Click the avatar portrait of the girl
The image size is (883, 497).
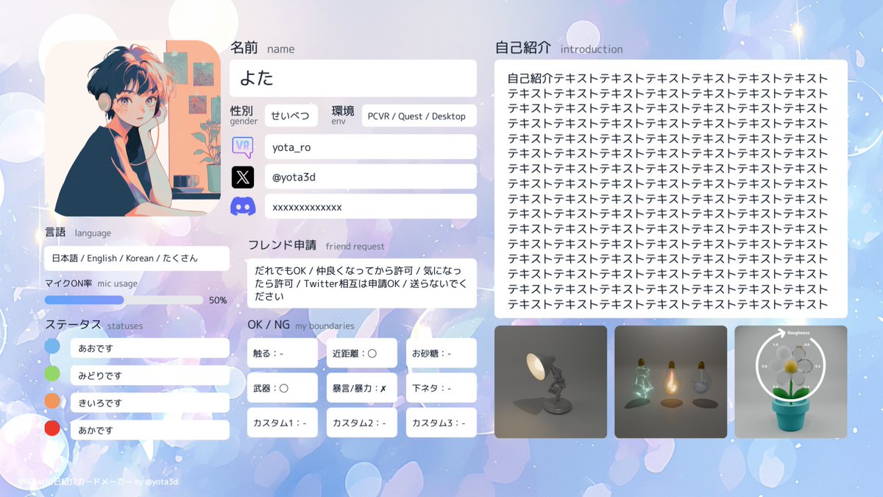pos(133,128)
